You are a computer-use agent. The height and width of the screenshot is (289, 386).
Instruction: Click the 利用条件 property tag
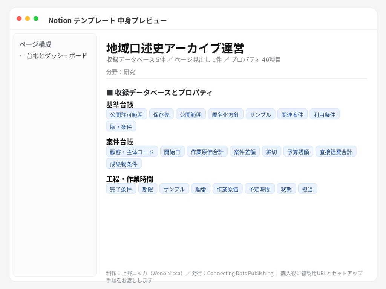pos(325,114)
